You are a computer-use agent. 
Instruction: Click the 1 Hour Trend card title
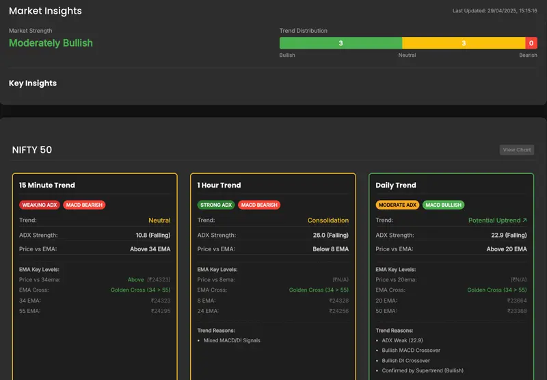pyautogui.click(x=219, y=185)
